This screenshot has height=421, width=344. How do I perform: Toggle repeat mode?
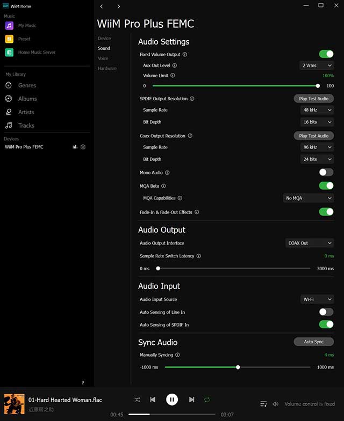coord(207,400)
